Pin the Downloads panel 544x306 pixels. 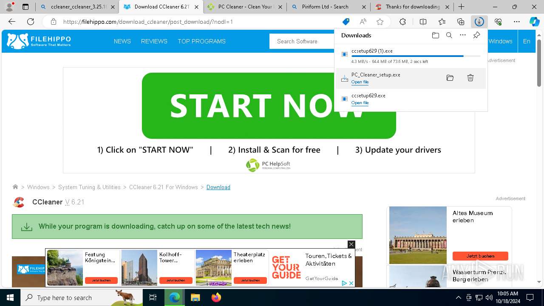[x=476, y=35]
